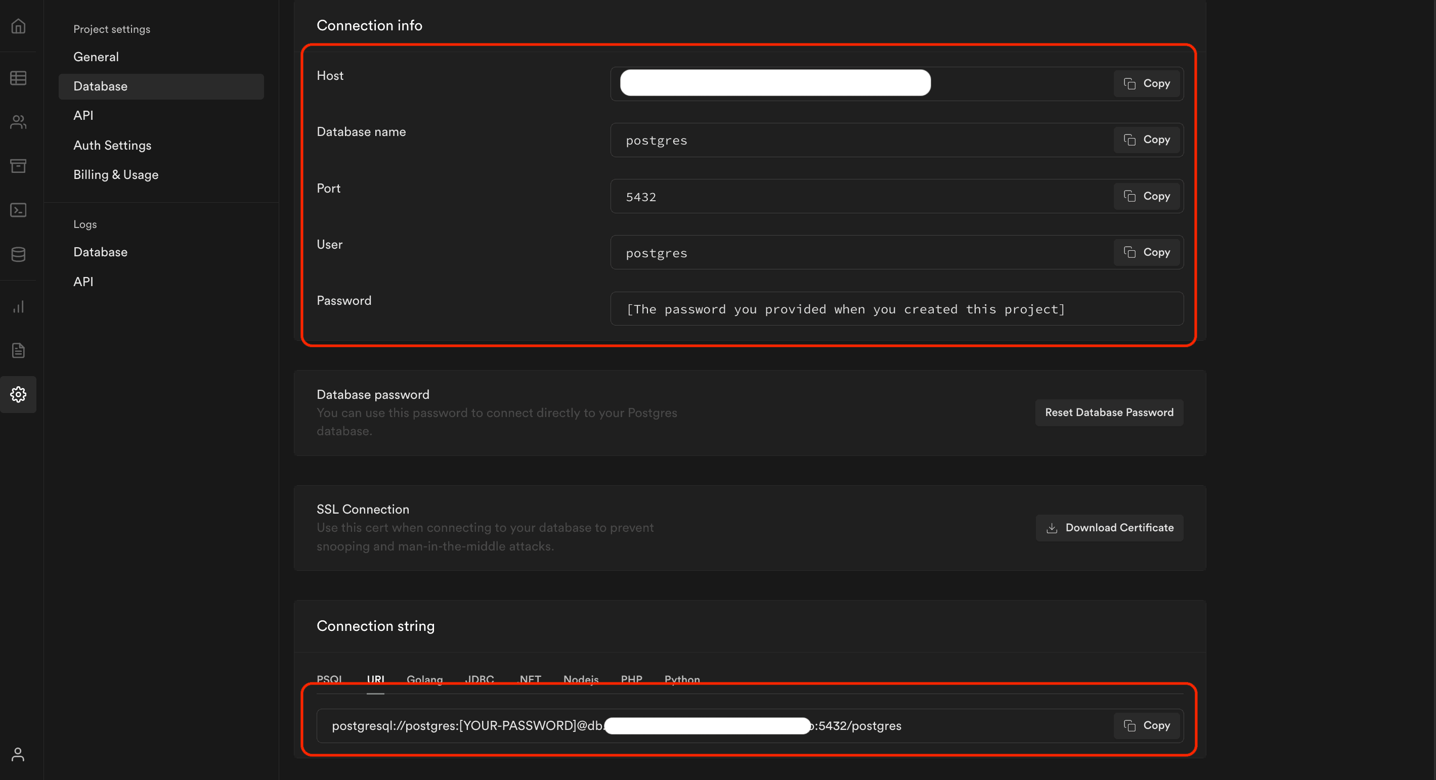Click the API settings icon in sidebar
The height and width of the screenshot is (780, 1436).
[83, 115]
